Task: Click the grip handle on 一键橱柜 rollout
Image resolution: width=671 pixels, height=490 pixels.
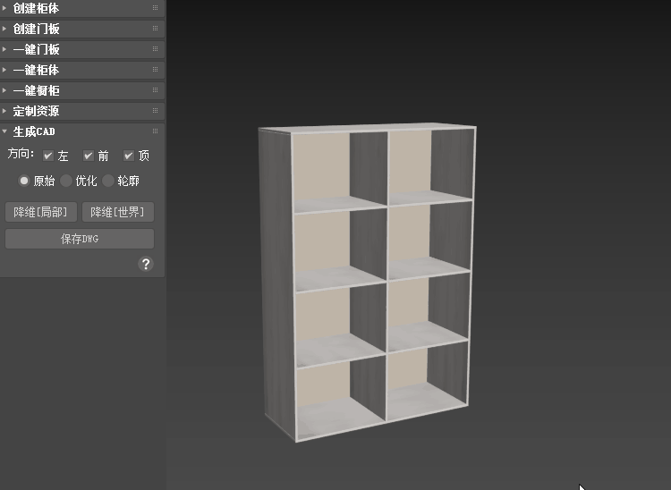Action: click(156, 89)
